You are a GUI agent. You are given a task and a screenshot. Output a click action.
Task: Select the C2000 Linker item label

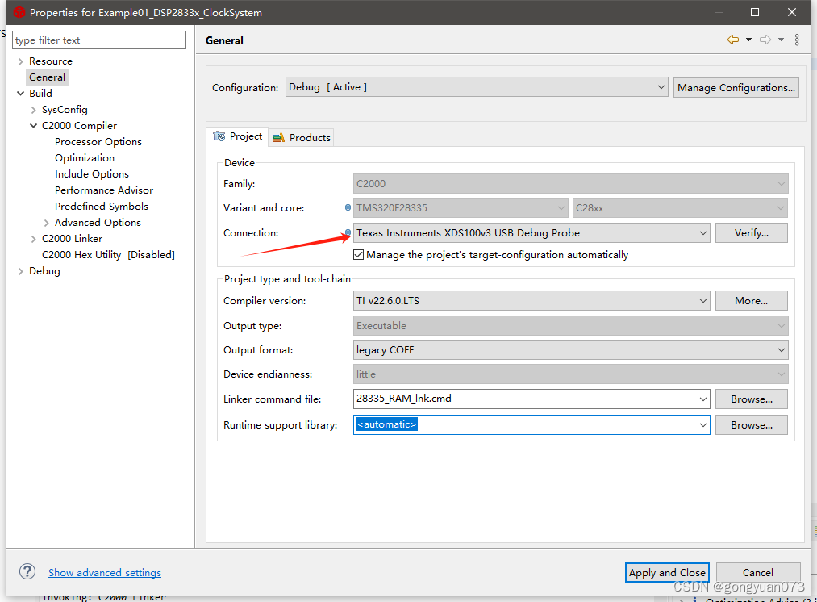[x=72, y=239]
